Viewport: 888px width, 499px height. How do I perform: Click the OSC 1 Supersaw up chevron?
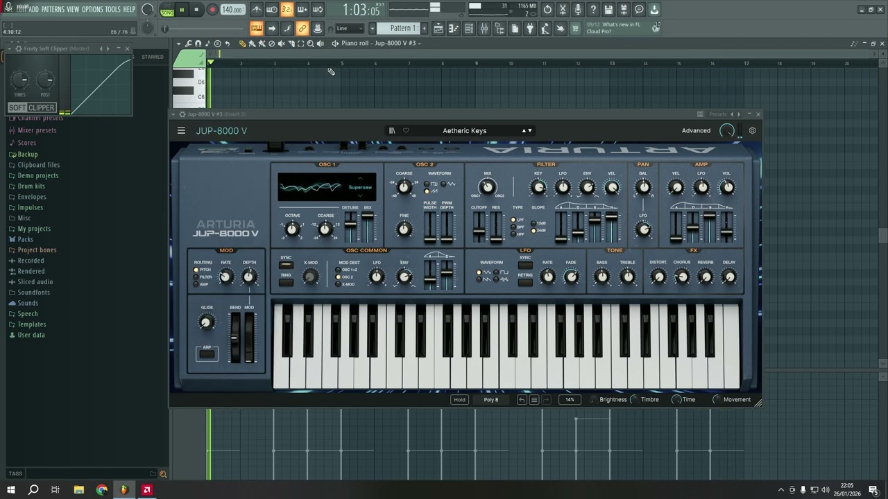(360, 179)
